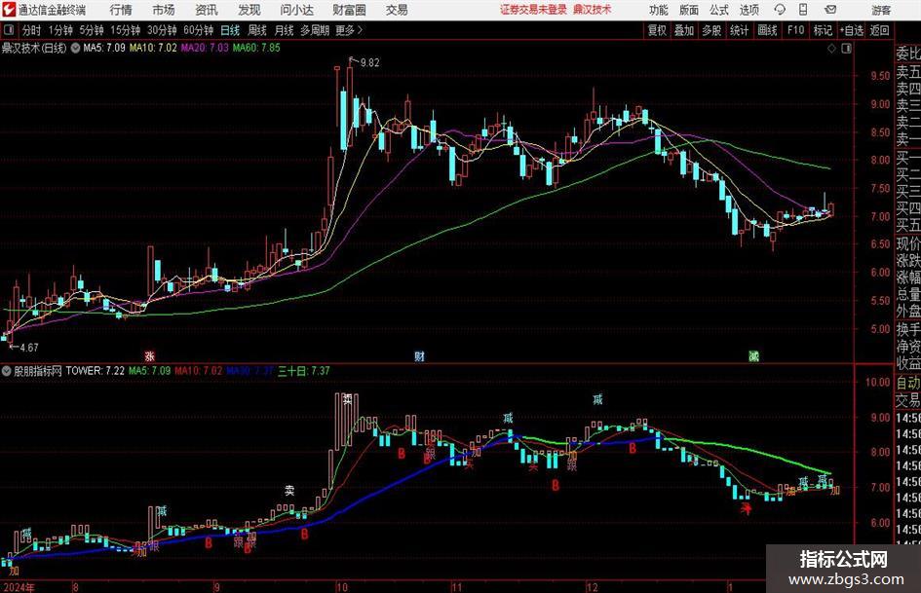This screenshot has height=593, width=921.
Task: Open the 公式 menu
Action: 719,10
